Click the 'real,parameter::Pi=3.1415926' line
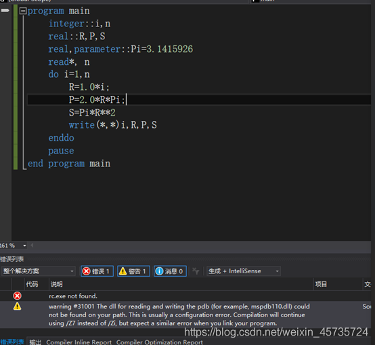 coord(120,49)
